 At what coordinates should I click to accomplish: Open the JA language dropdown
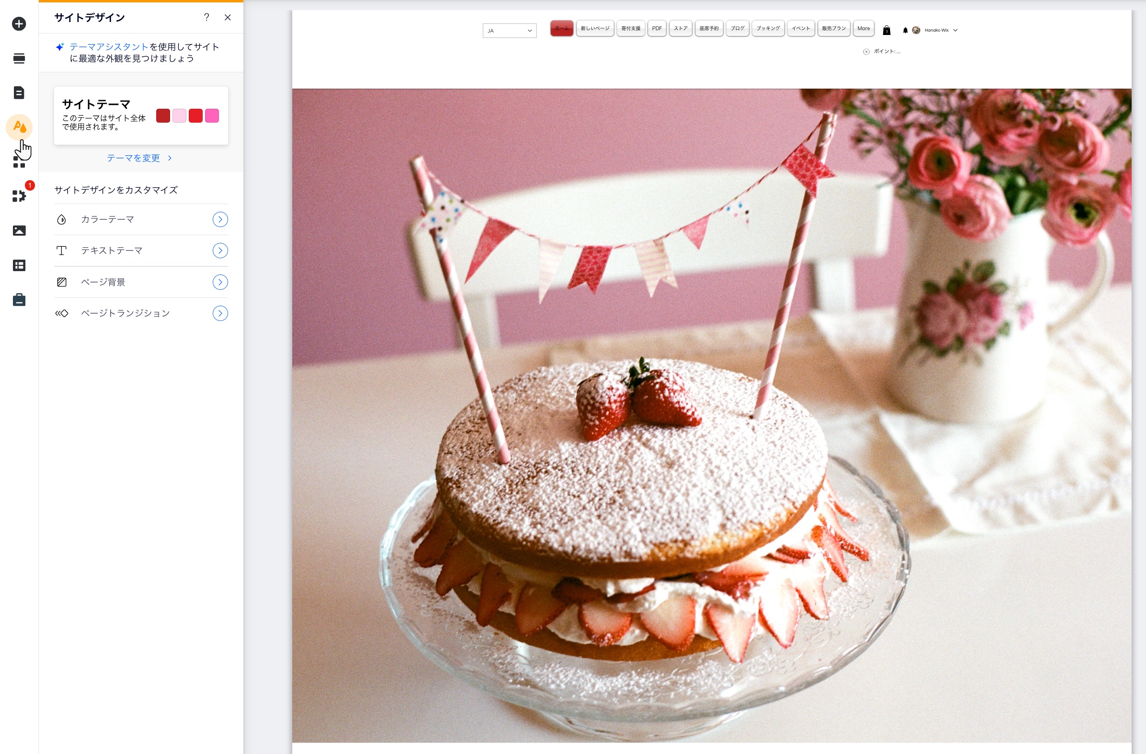[x=509, y=29]
